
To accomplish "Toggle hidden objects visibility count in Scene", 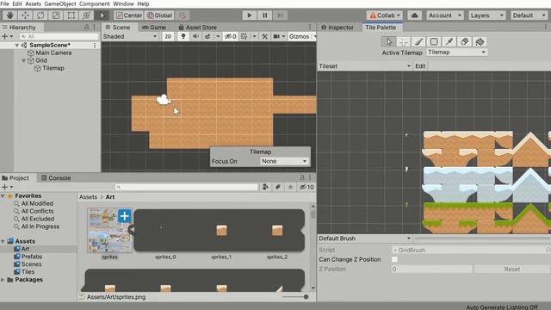I will pyautogui.click(x=231, y=36).
